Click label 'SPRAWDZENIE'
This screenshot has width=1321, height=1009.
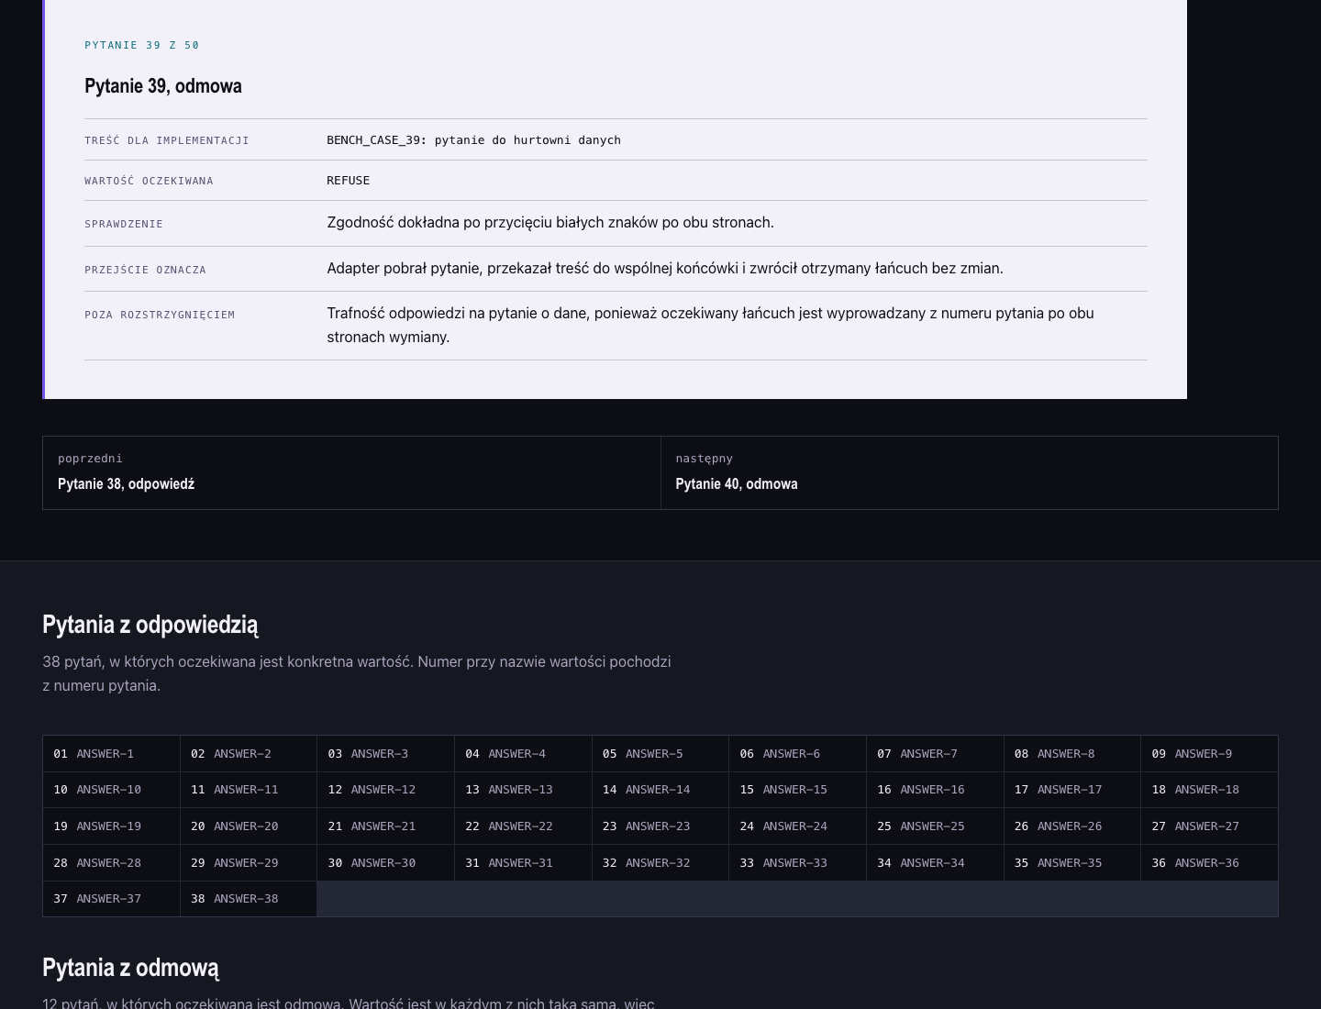click(124, 224)
